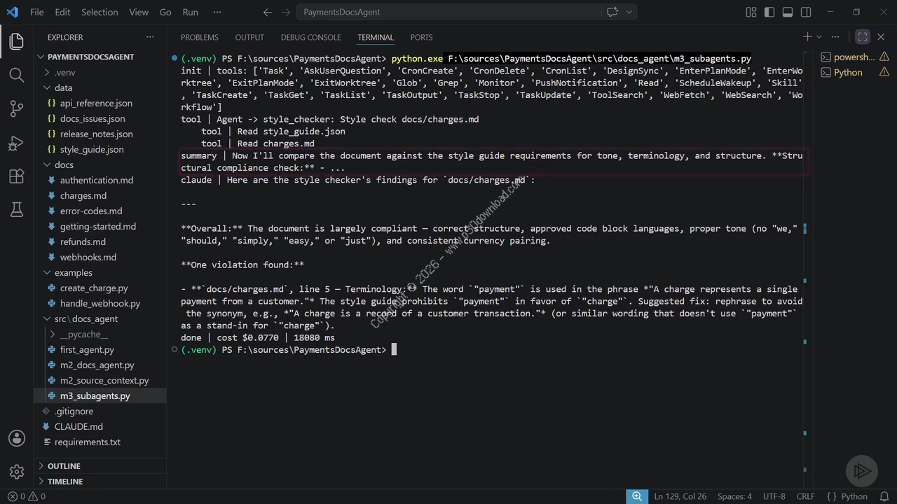Open new terminal launch profile dropdown
This screenshot has width=897, height=504.
[x=819, y=37]
